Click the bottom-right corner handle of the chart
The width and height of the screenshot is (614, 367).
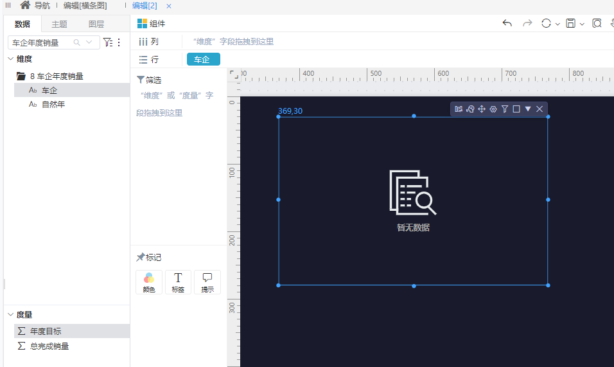548,285
